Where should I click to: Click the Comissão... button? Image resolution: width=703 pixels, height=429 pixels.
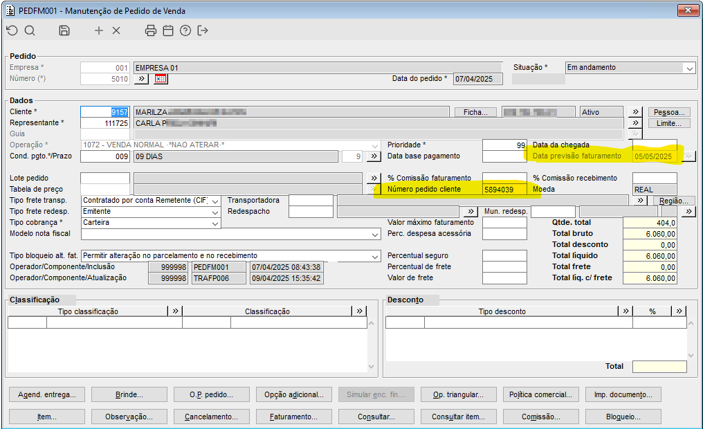click(x=540, y=417)
